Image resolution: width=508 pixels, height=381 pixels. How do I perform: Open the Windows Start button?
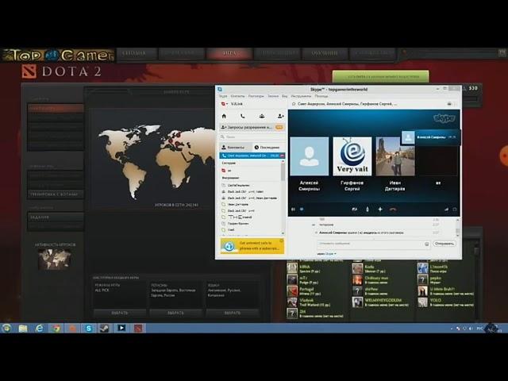coord(6,328)
